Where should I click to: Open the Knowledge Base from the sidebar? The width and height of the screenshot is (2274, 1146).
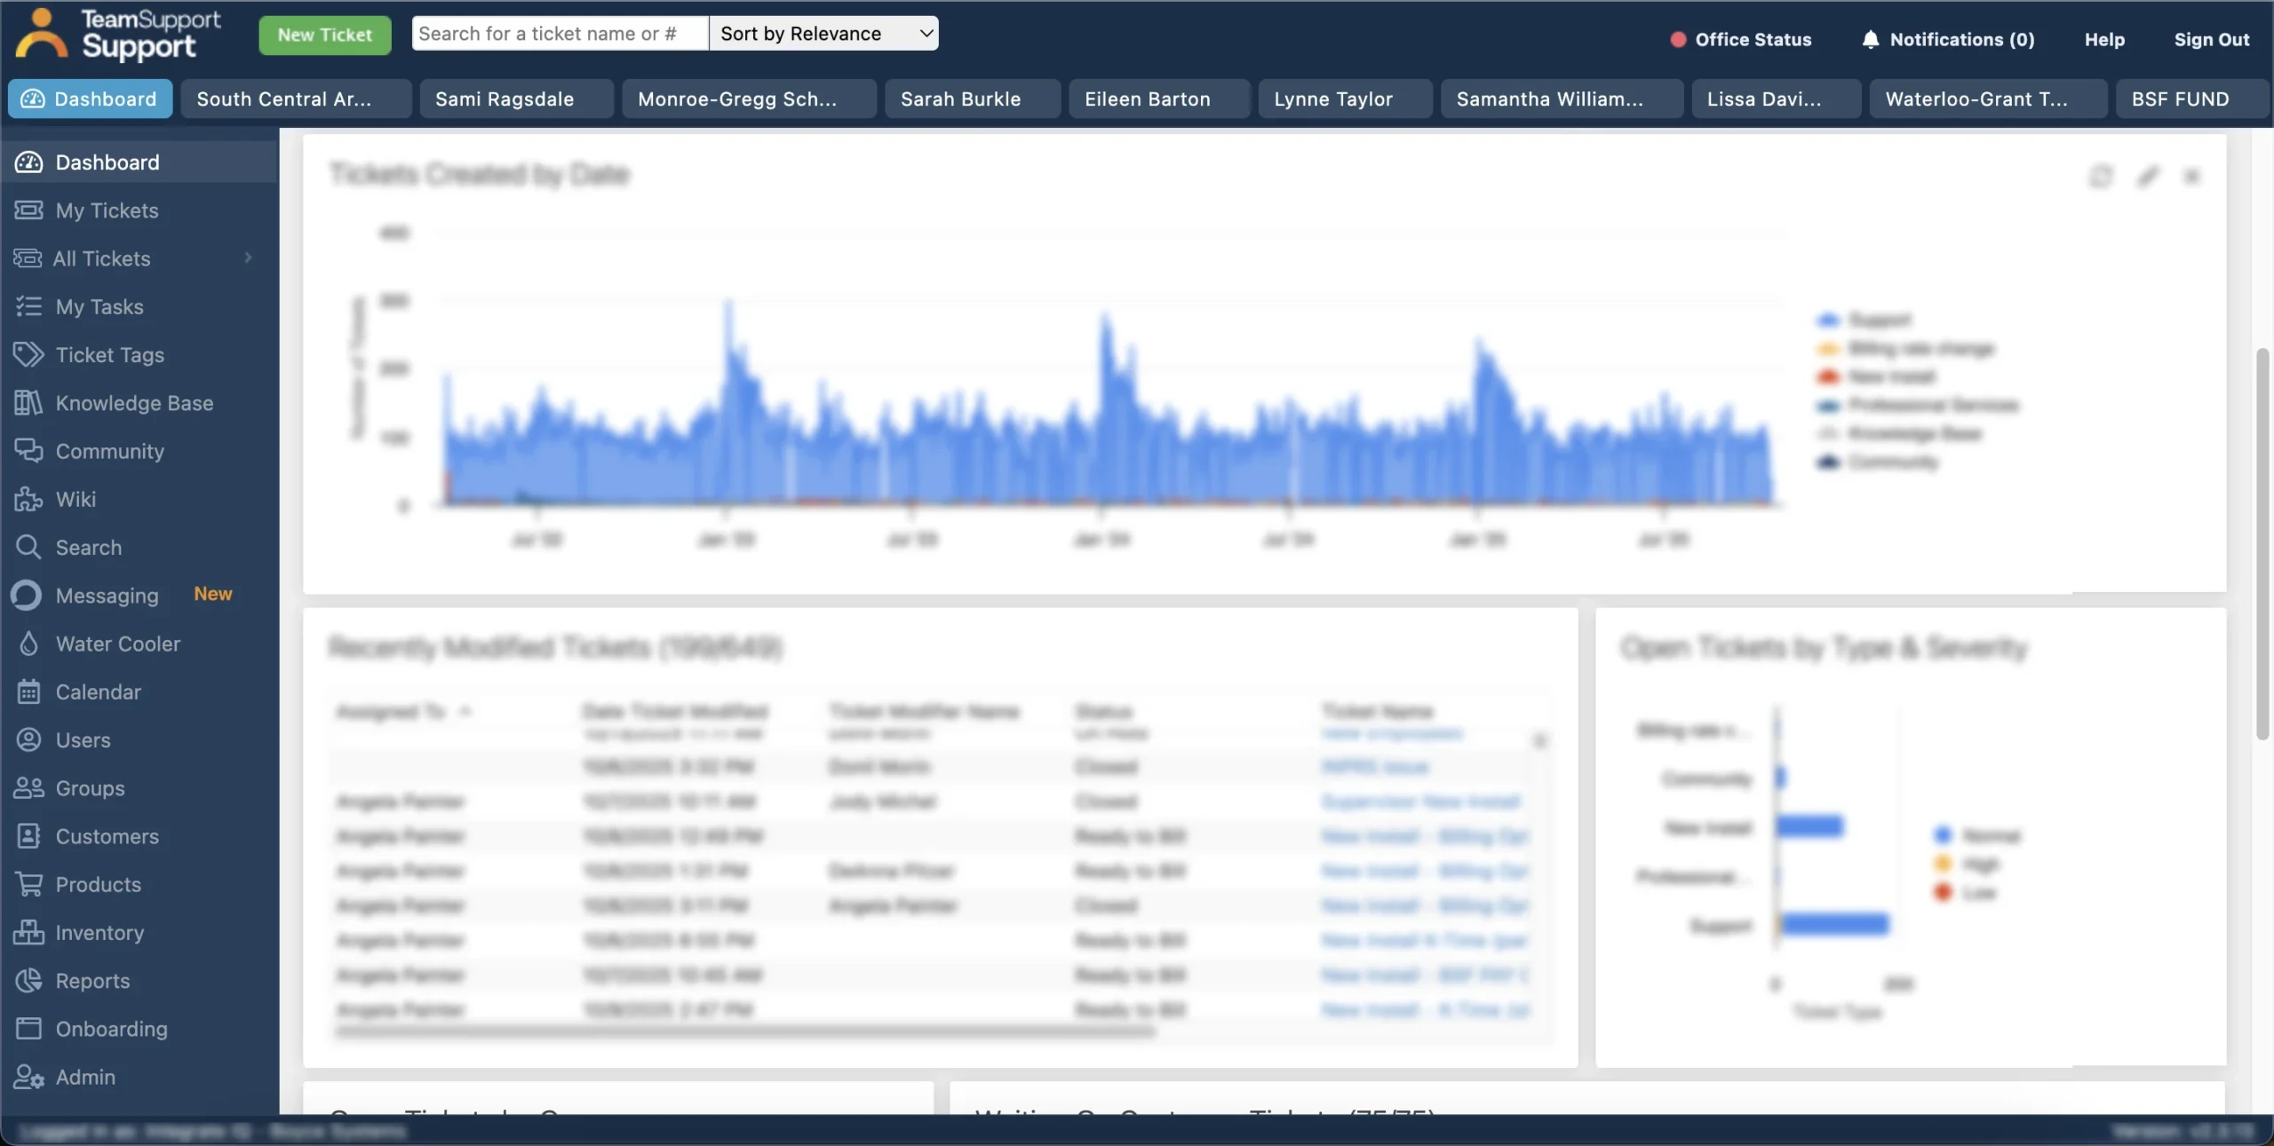coord(134,402)
